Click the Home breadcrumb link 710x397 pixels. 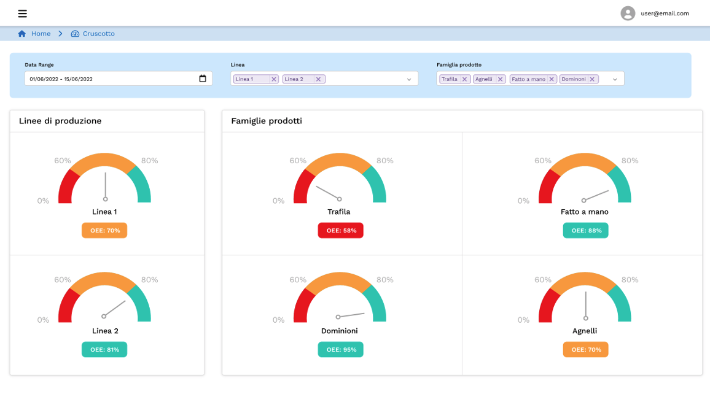(x=41, y=34)
